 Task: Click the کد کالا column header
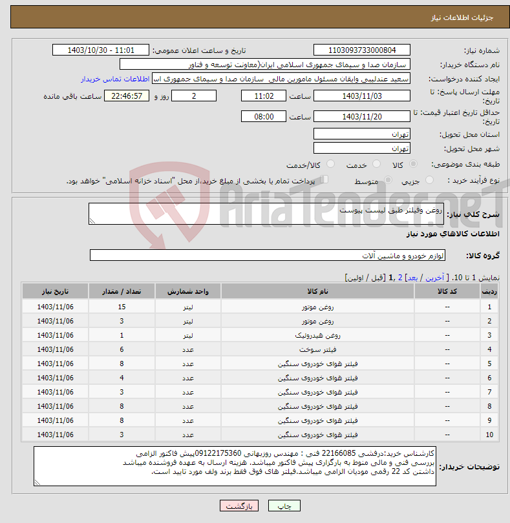447,291
